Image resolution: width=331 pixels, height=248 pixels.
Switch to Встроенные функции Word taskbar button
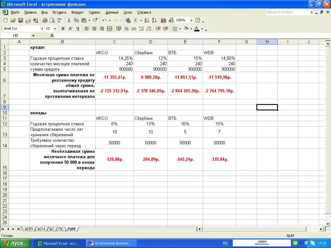(x=111, y=243)
